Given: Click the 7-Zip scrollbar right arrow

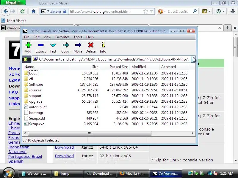Looking at the screenshot, I should pyautogui.click(x=192, y=133).
